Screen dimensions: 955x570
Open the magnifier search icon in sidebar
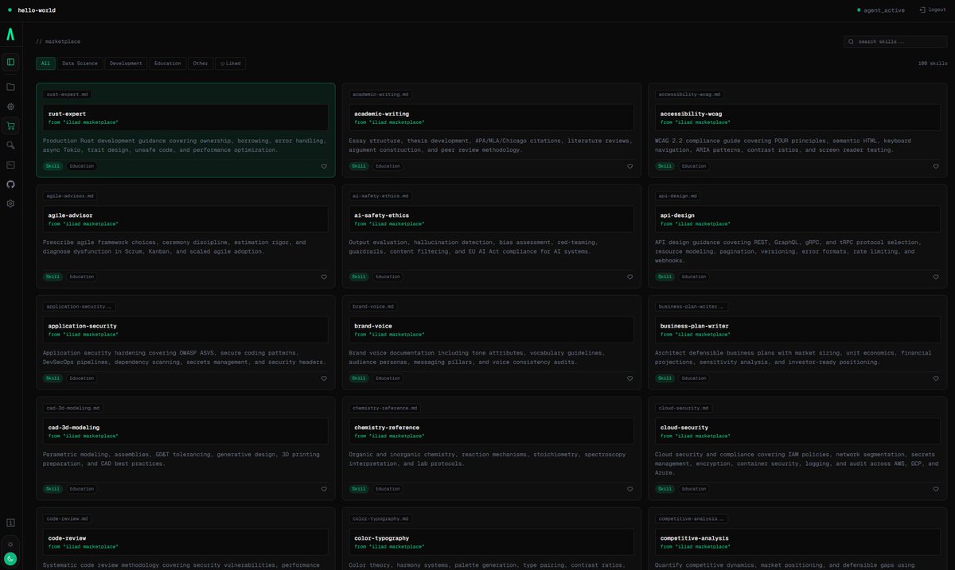coord(10,145)
